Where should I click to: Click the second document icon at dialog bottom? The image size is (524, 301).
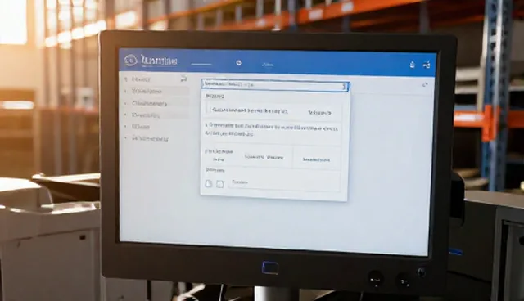click(x=219, y=184)
